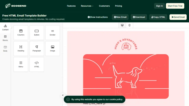Open the Customers page

click(x=104, y=6)
